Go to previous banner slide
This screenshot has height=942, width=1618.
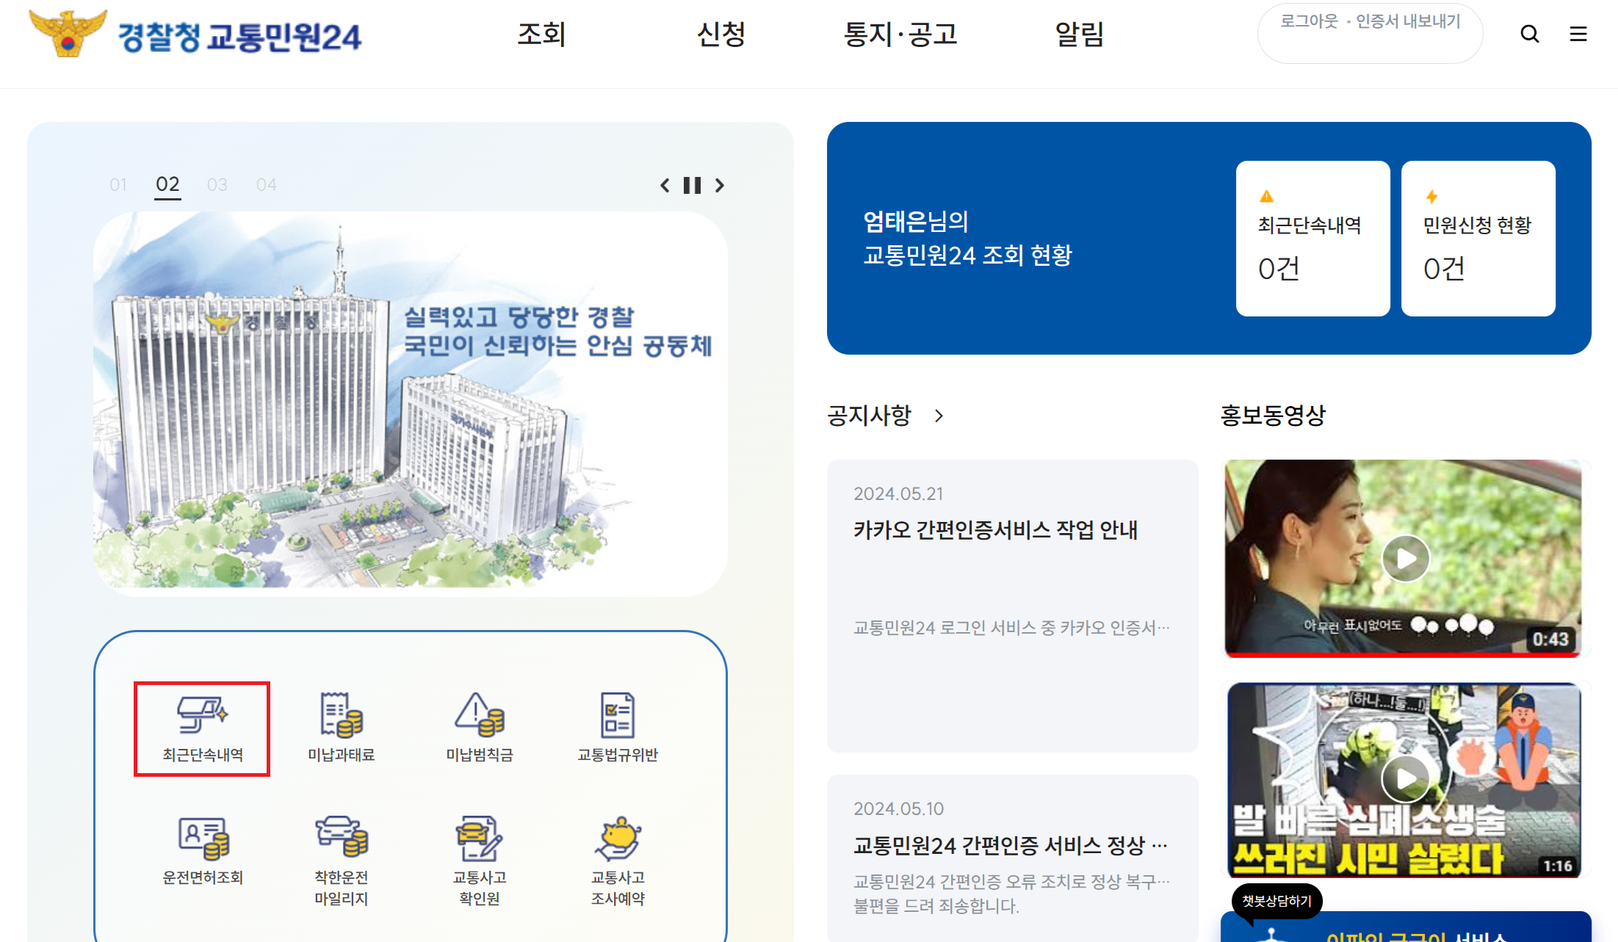pos(665,185)
